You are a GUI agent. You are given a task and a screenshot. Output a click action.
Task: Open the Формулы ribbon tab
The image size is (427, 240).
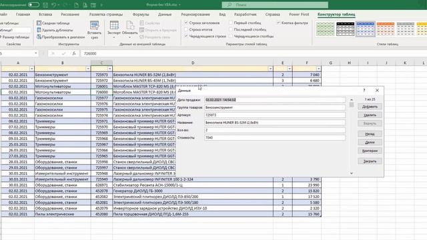(141, 15)
